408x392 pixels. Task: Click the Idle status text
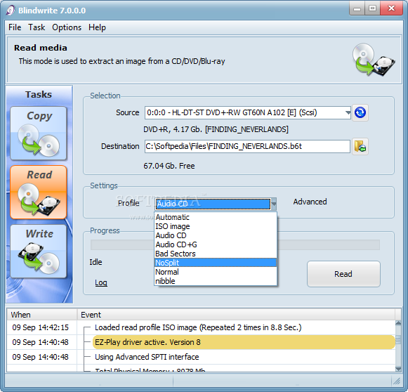pyautogui.click(x=96, y=262)
